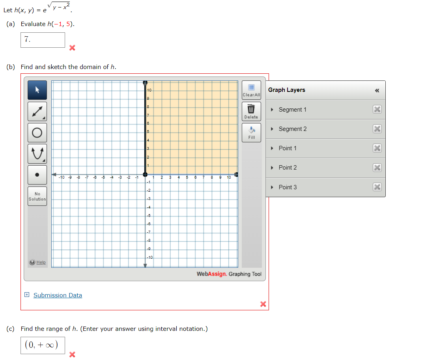437x362 pixels.
Task: Select the point plotting tool
Action: (37, 175)
